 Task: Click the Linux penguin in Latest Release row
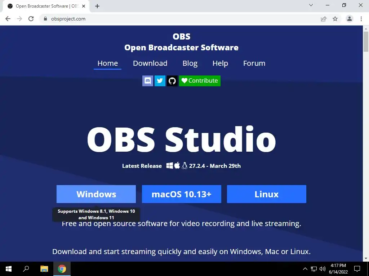tap(184, 165)
